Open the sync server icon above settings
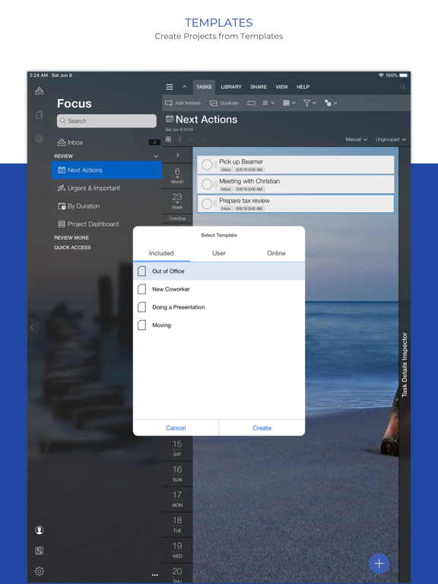Viewport: 438px width, 584px height. [x=39, y=551]
